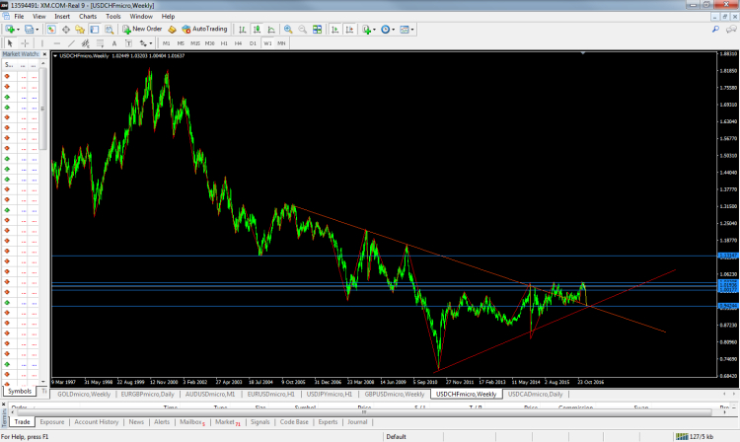Select the Equidistant Channel tool
The image size is (740, 442).
coord(86,43)
